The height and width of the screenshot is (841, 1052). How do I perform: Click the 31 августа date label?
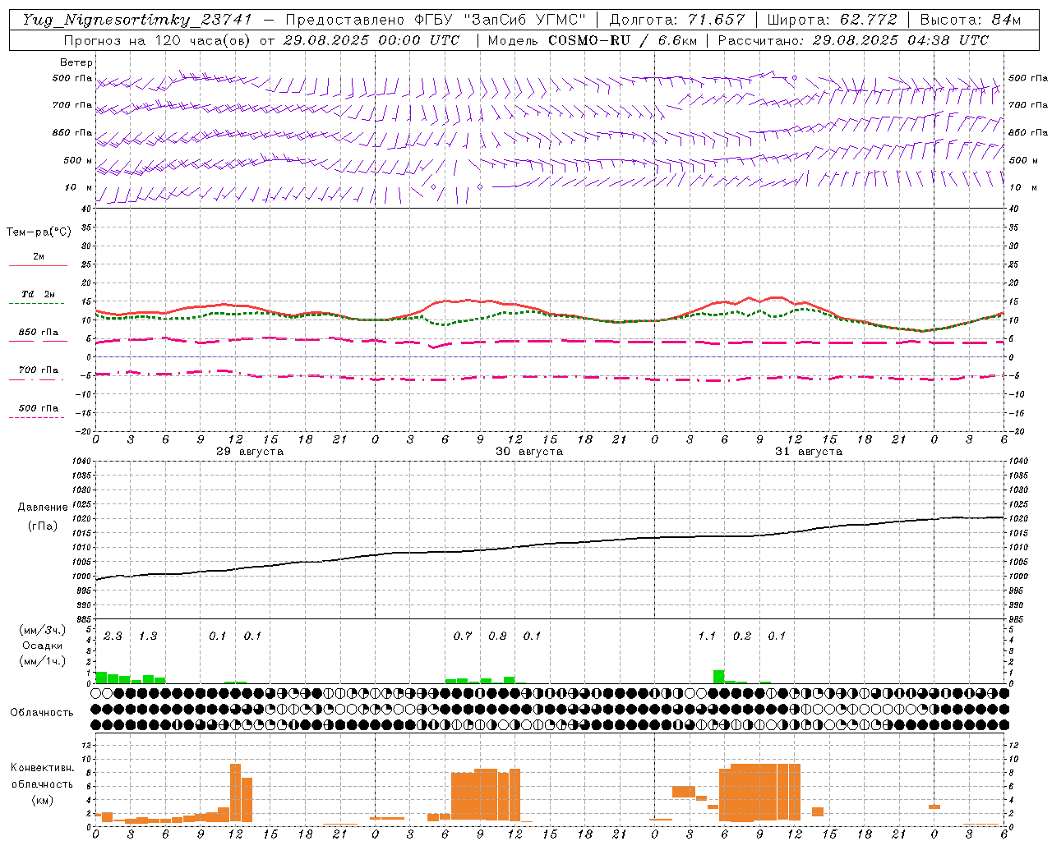click(809, 452)
